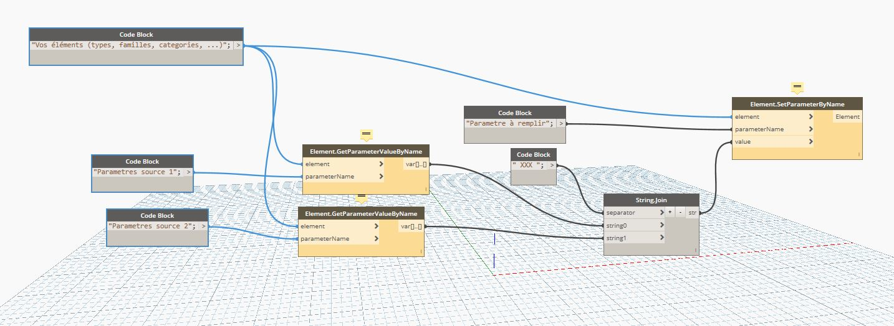894x326 pixels.
Task: Click output arrow of "Parametres source 2" code block
Action: click(x=203, y=226)
